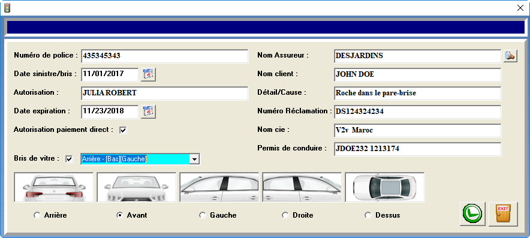Select the Dessus radio button
Viewport: 530px width, 238px height.
pyautogui.click(x=368, y=215)
